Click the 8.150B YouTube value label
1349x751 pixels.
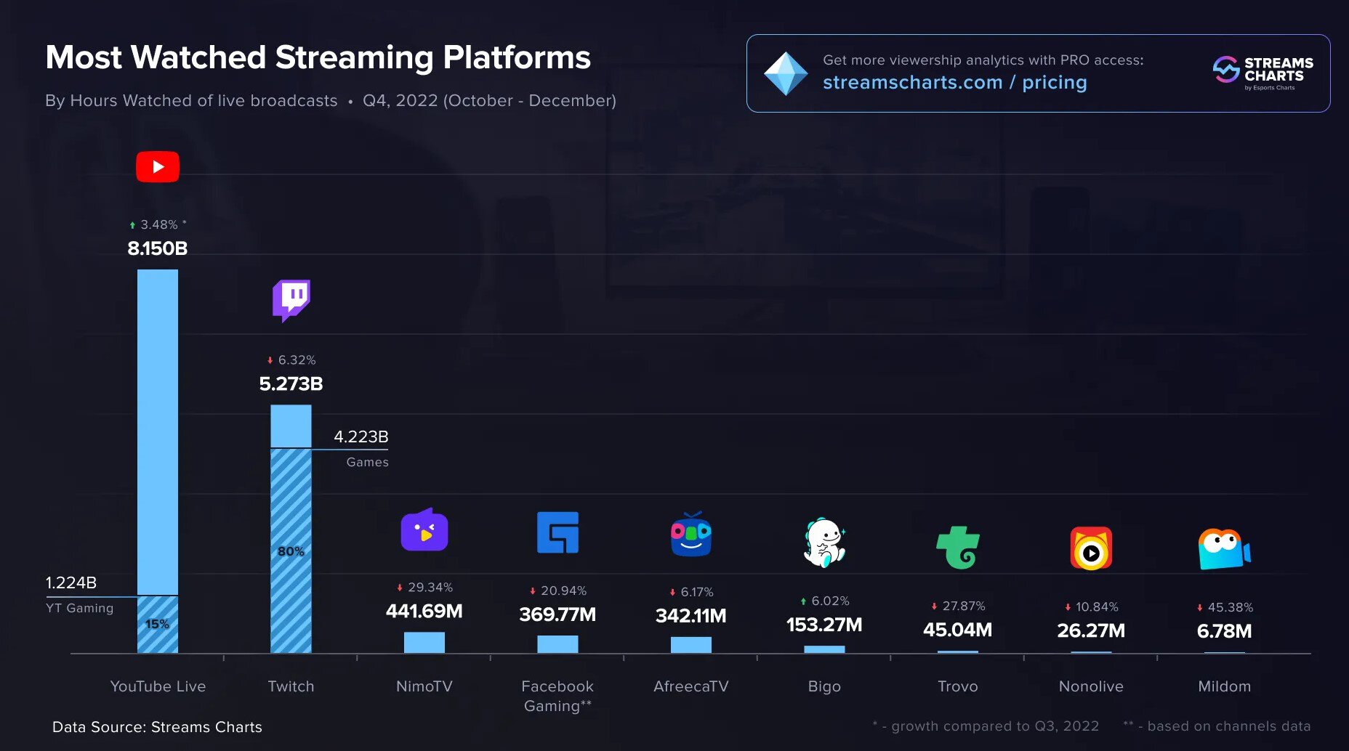coord(158,248)
